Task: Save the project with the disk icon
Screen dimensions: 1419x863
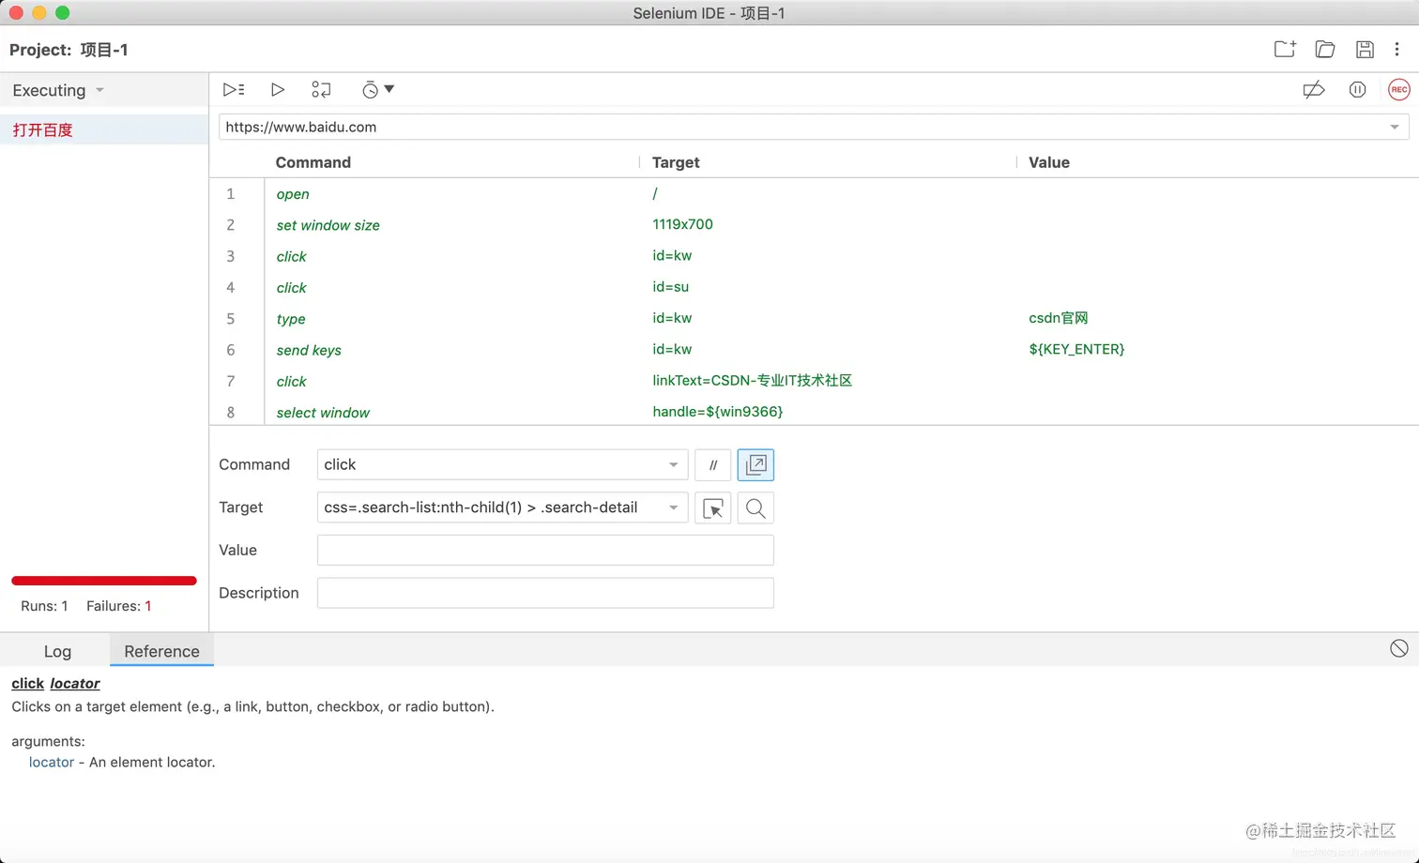Action: click(1365, 50)
